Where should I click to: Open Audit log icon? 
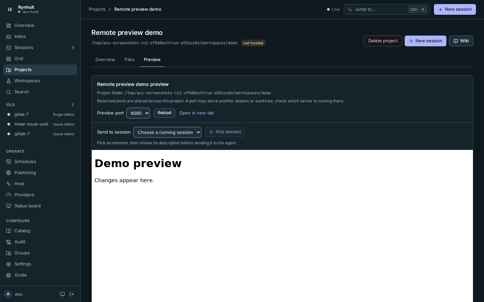[x=9, y=242]
